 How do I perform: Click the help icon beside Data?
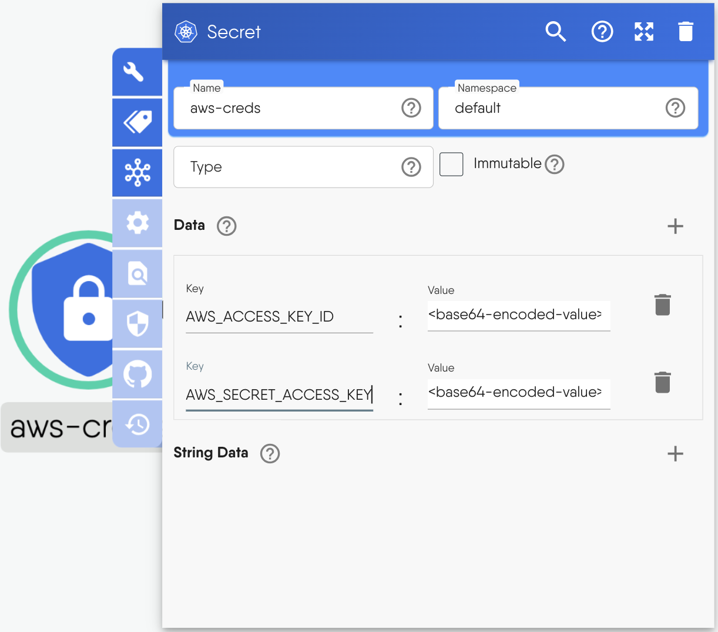click(x=226, y=226)
